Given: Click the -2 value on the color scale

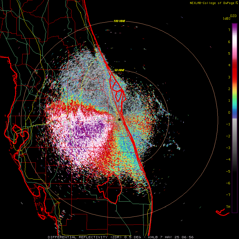Looking at the screenshot, I should (228, 136).
